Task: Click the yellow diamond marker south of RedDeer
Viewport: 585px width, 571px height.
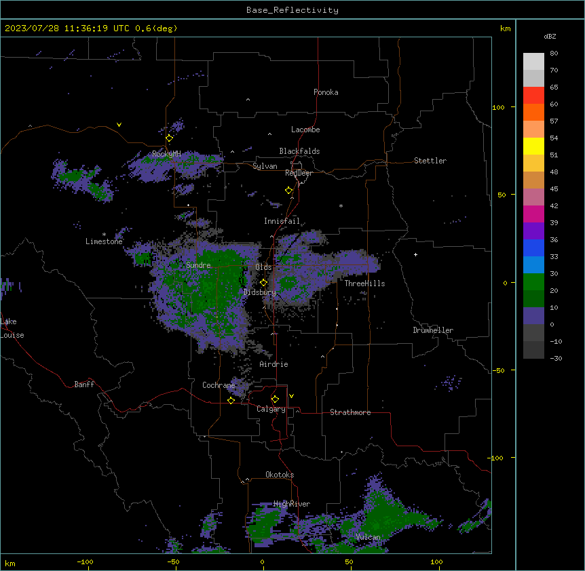Action: 288,191
